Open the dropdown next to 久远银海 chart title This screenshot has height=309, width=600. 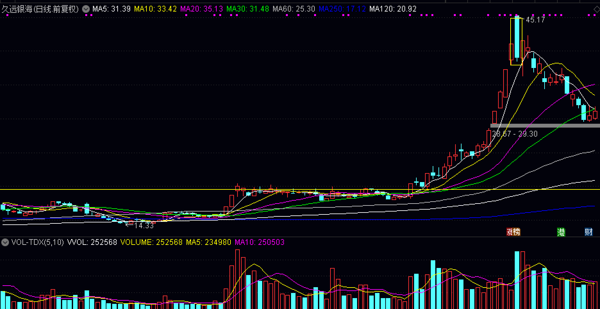pos(86,9)
